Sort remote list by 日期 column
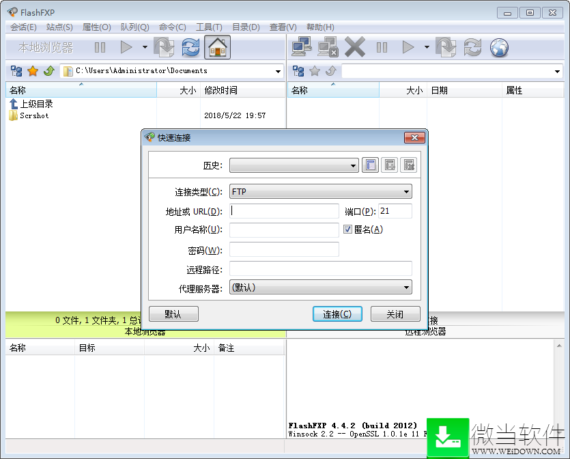 click(464, 90)
